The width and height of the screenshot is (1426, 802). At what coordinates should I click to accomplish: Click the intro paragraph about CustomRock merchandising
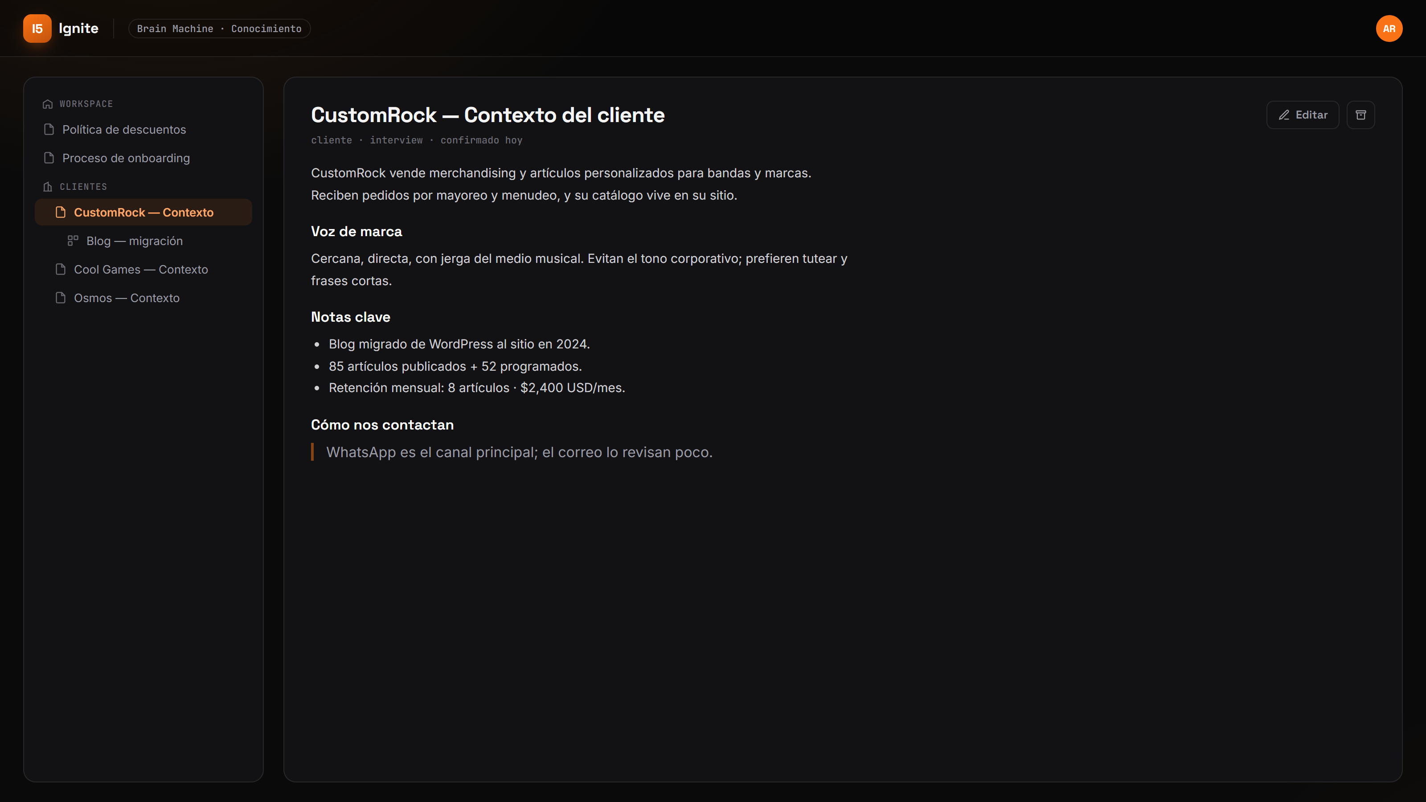point(561,184)
